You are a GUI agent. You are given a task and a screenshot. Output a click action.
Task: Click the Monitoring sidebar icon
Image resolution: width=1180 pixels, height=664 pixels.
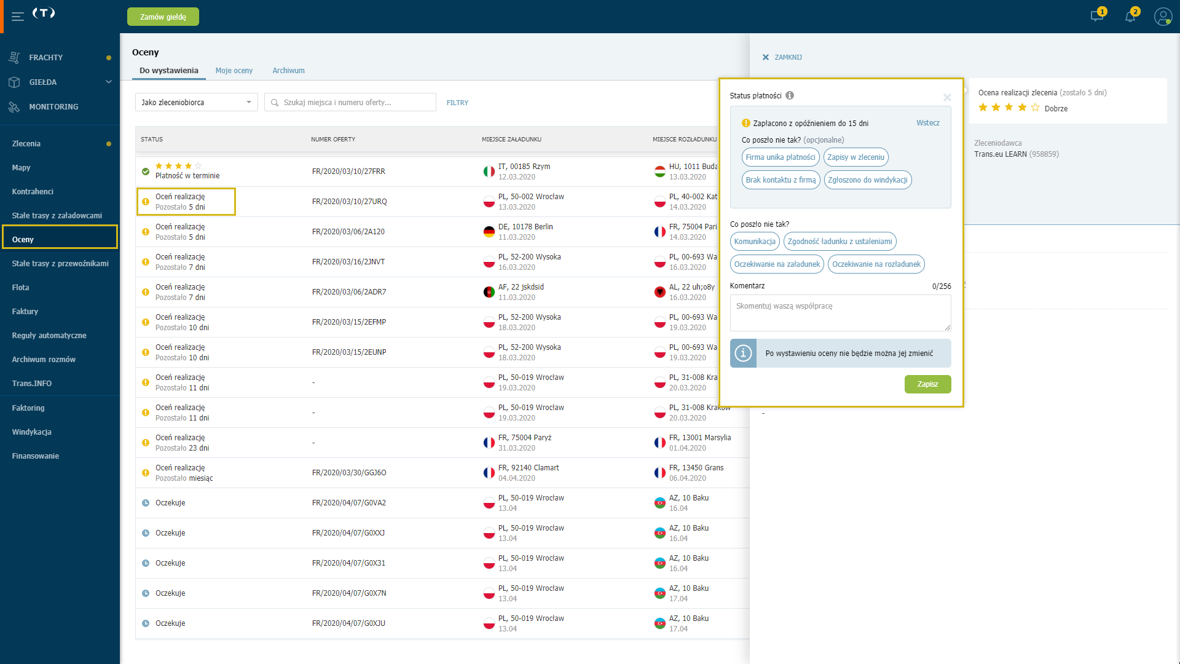coord(15,106)
